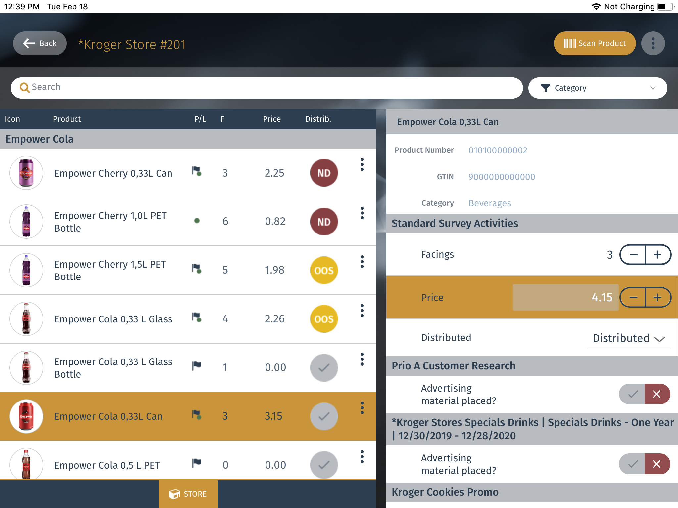
Task: Expand the Category filter dropdown
Action: (598, 88)
